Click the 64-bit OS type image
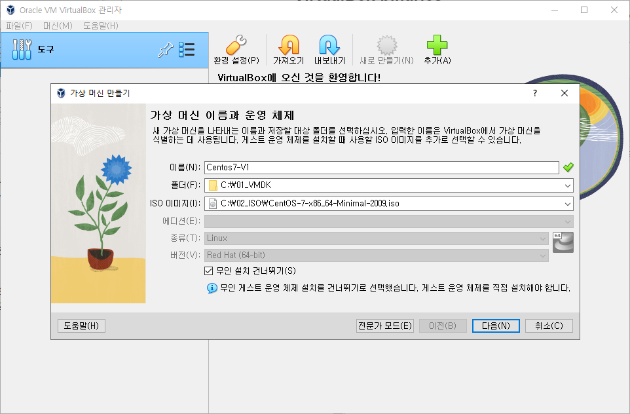This screenshot has height=414, width=630. [563, 242]
